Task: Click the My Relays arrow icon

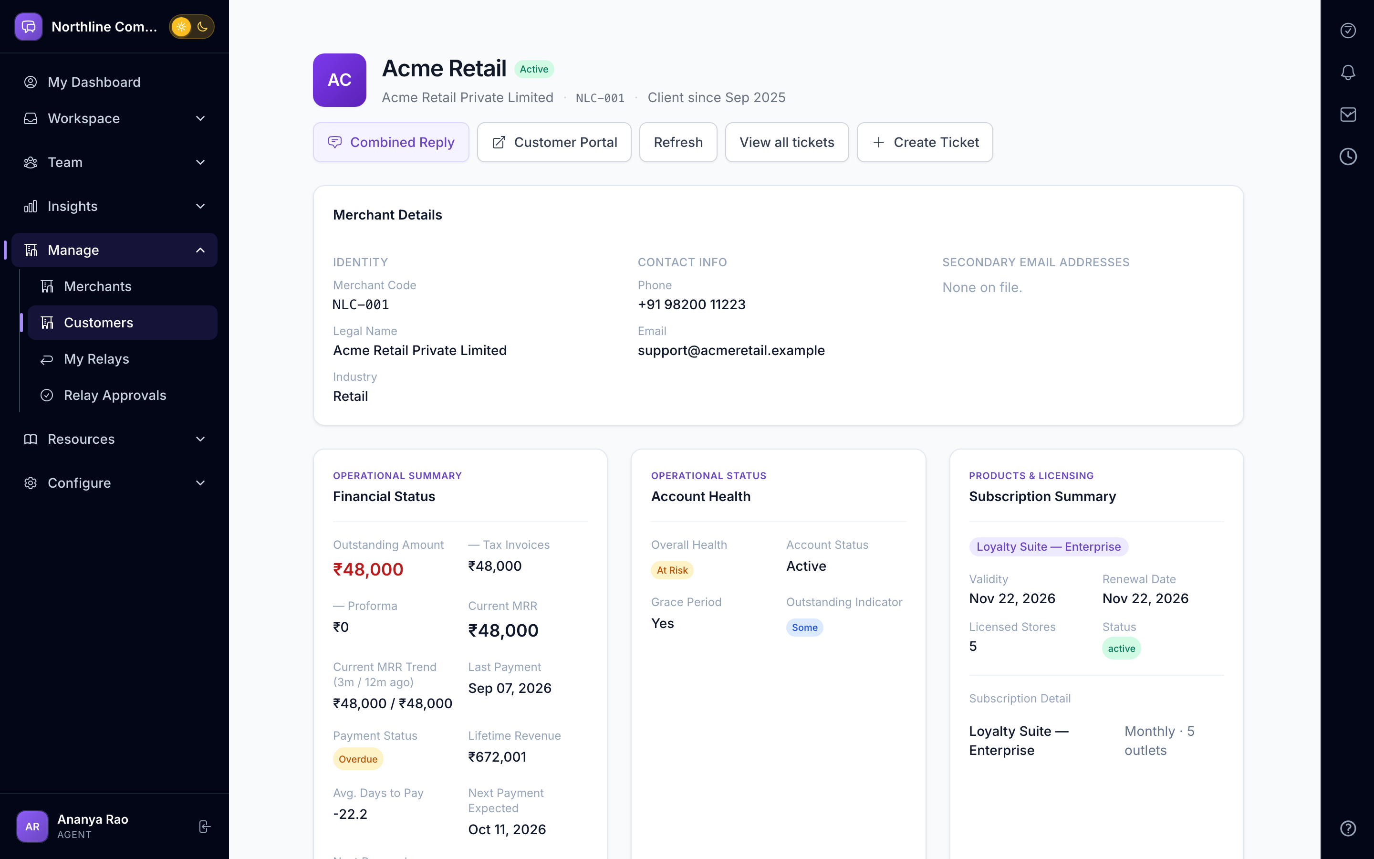Action: coord(47,359)
